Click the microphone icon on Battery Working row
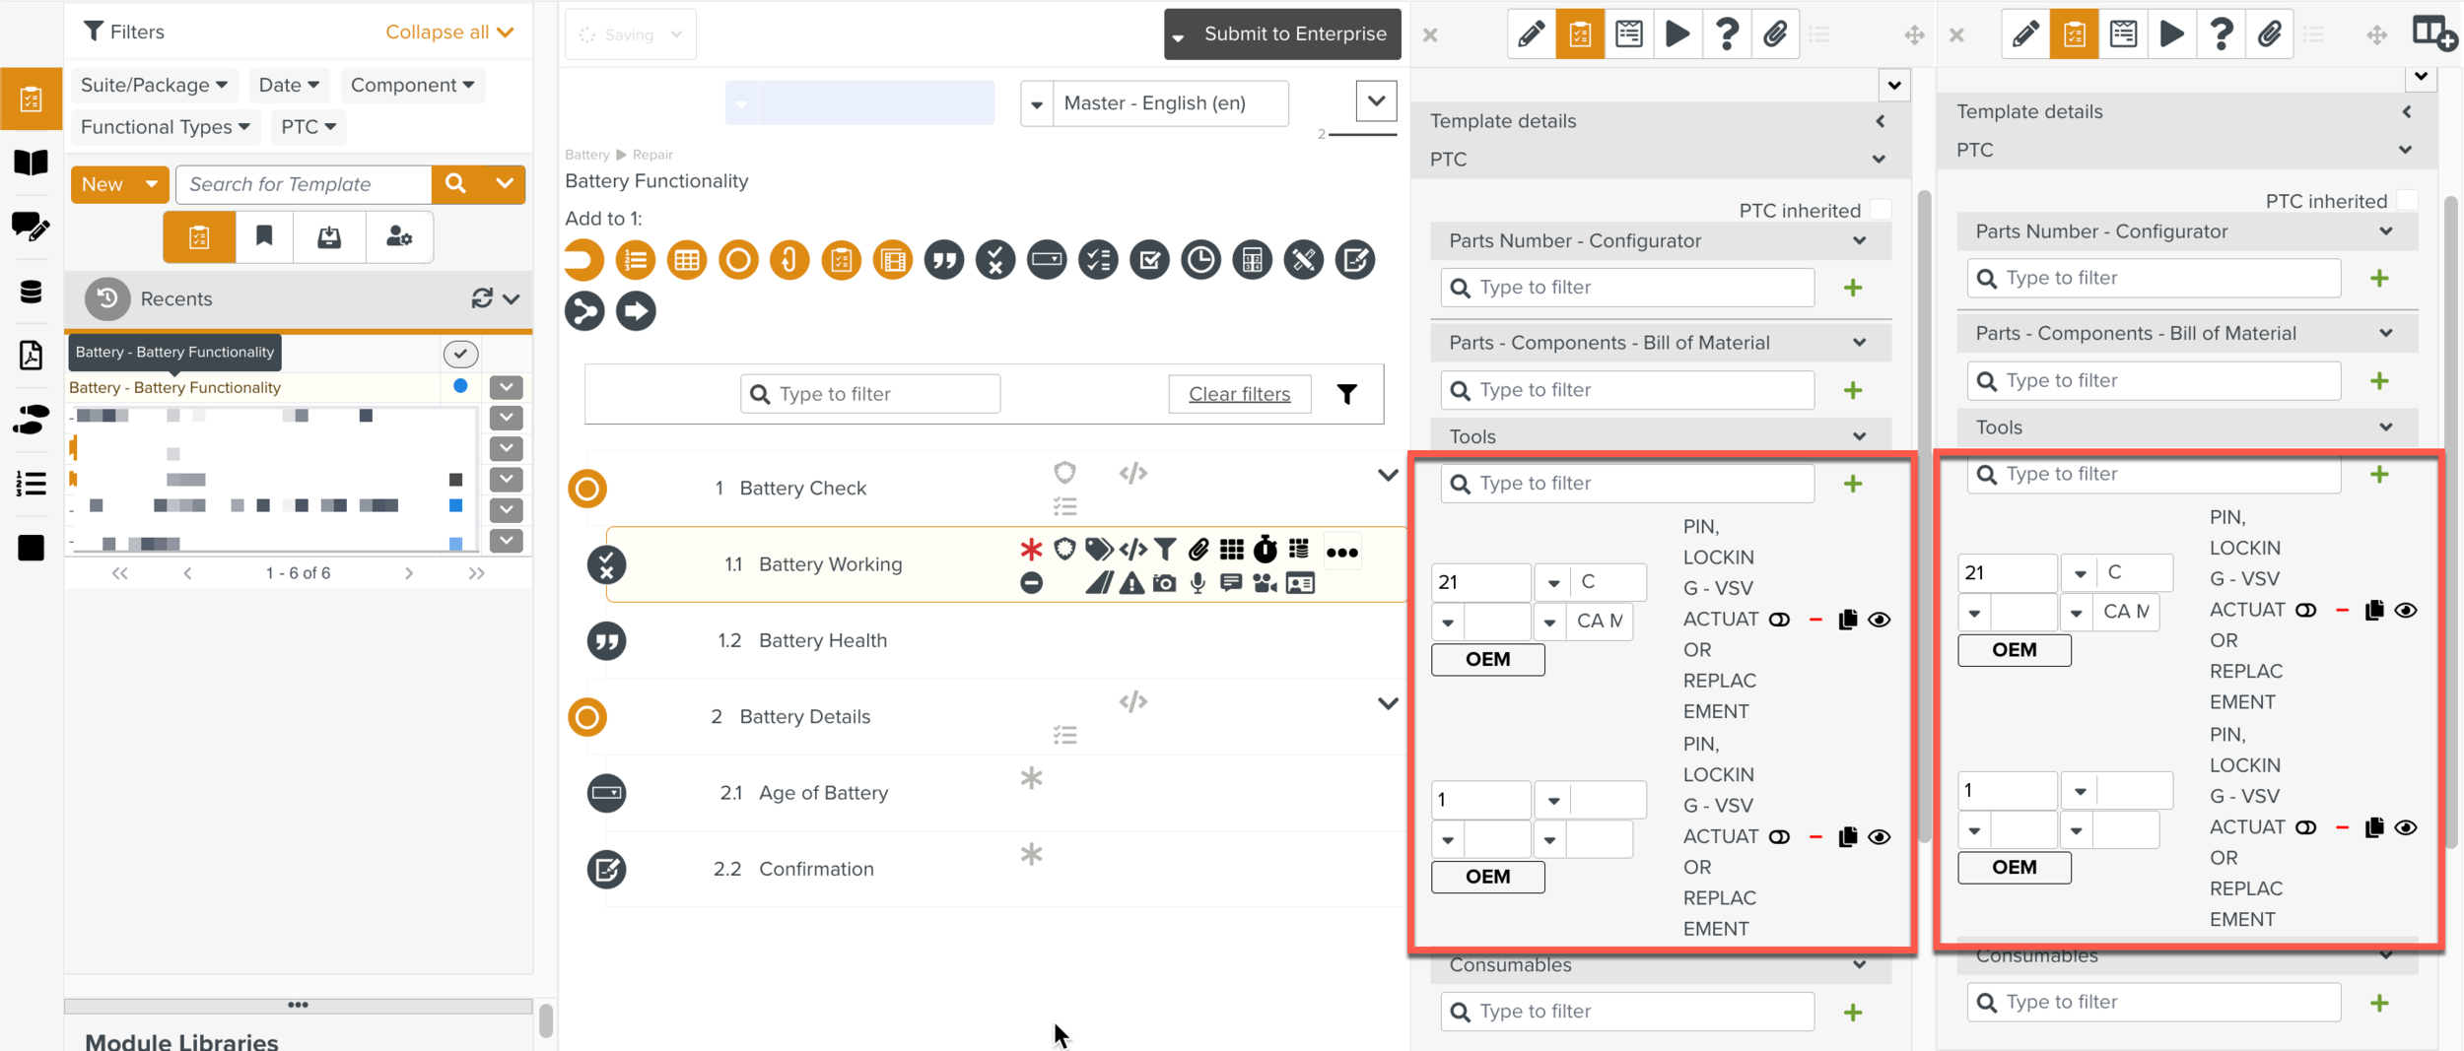Viewport: 2464px width, 1051px height. pos(1198,584)
